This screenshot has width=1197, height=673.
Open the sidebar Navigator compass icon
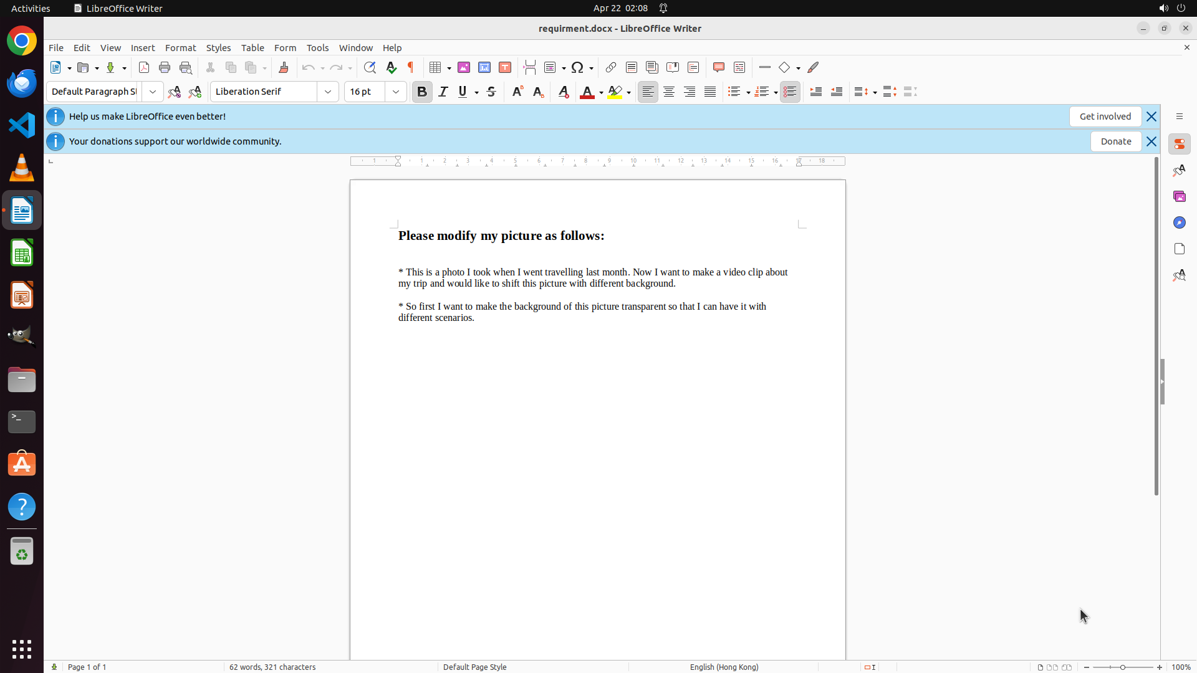[x=1179, y=222]
